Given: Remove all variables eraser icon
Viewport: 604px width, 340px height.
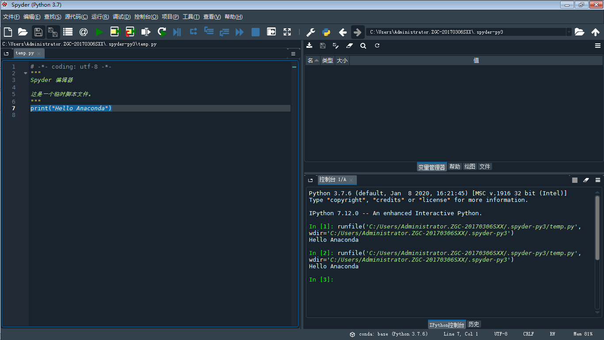Looking at the screenshot, I should [349, 46].
